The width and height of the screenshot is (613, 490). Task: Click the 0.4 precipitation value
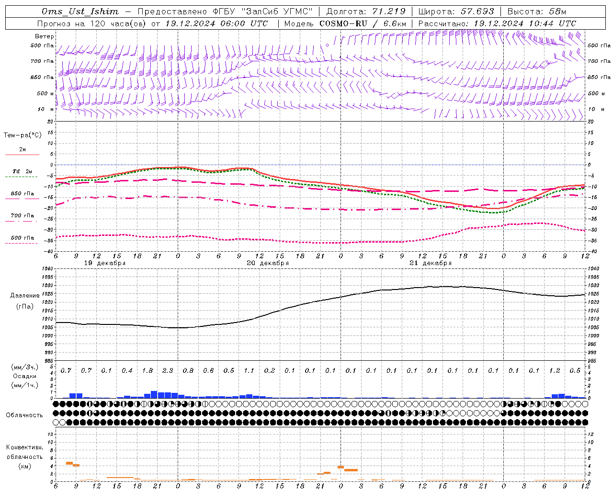[127, 371]
